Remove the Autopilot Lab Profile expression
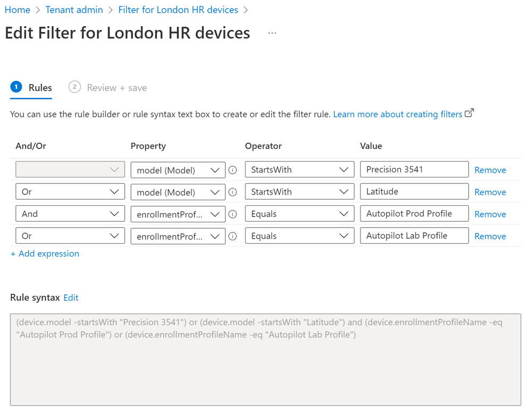The image size is (532, 411). point(490,236)
